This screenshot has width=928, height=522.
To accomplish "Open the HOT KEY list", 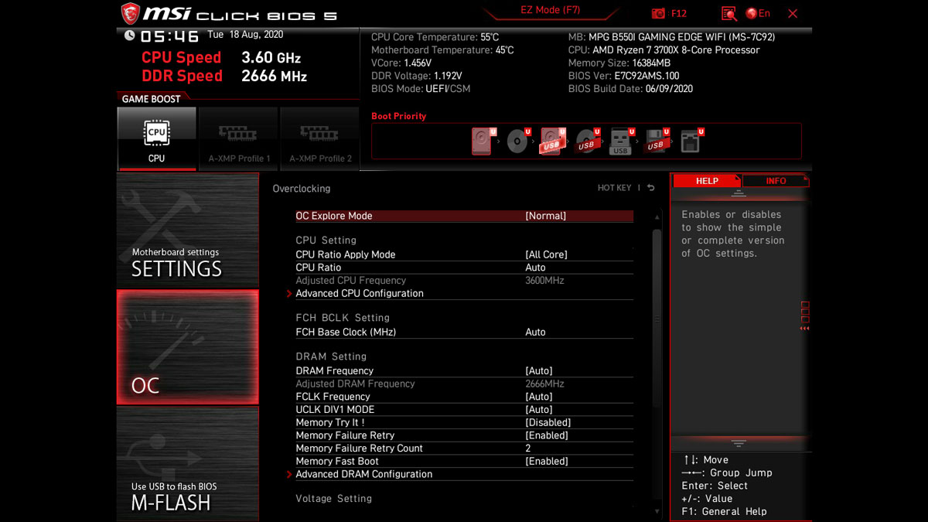I will 614,188.
